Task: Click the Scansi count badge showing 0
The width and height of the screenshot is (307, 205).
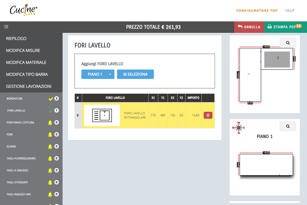Action: coord(56,146)
